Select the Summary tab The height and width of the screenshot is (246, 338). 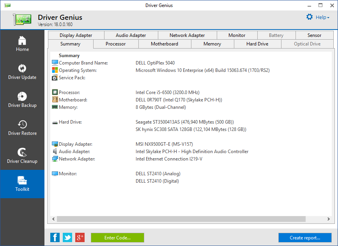(x=71, y=44)
